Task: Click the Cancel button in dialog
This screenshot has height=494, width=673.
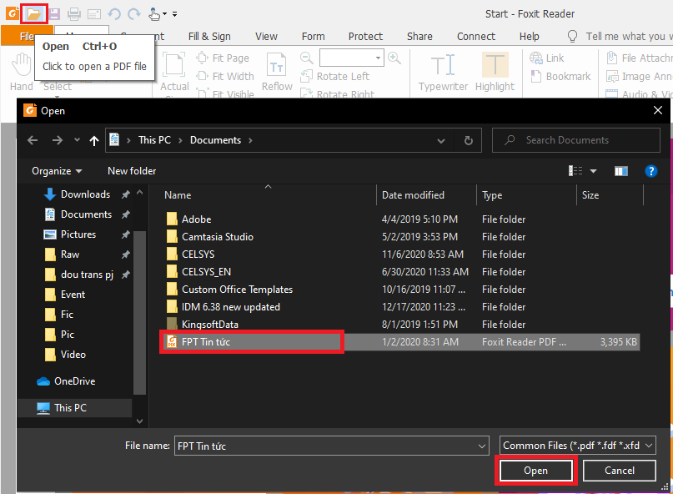Action: pyautogui.click(x=620, y=471)
